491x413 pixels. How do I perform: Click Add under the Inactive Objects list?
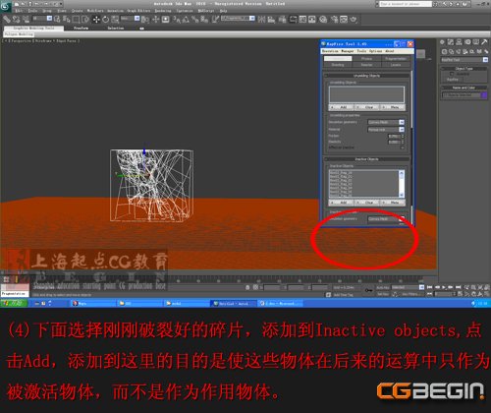341,203
